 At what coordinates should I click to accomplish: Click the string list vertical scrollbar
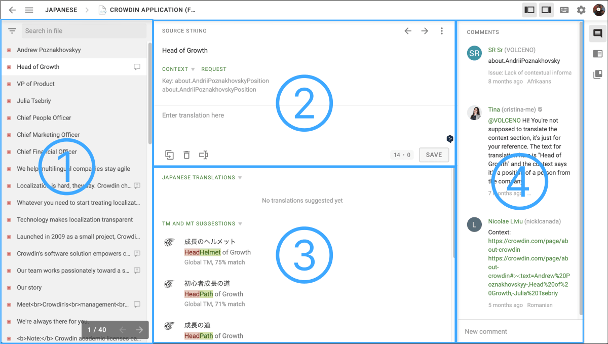click(150, 94)
